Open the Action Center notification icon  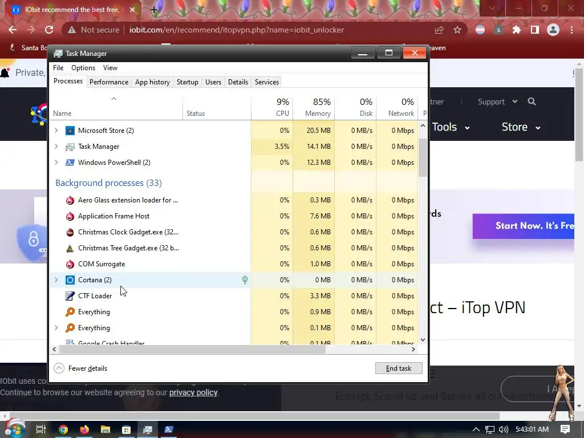[565, 429]
